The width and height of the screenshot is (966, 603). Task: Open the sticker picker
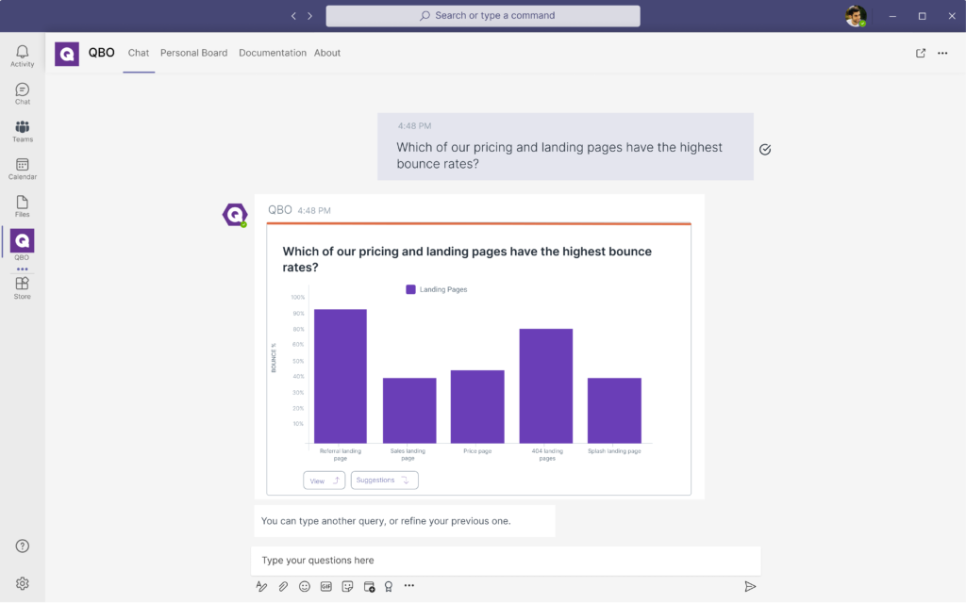tap(347, 586)
